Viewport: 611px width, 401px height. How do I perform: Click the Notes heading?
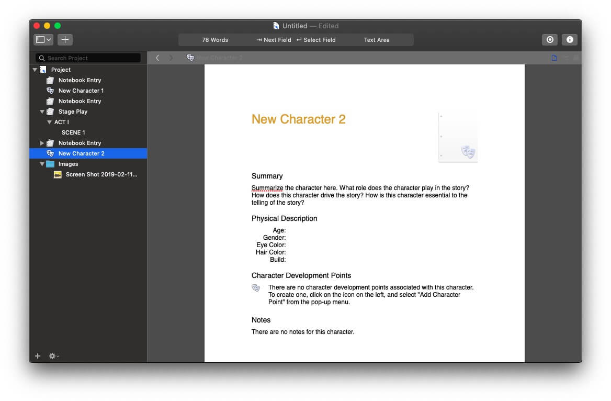261,320
